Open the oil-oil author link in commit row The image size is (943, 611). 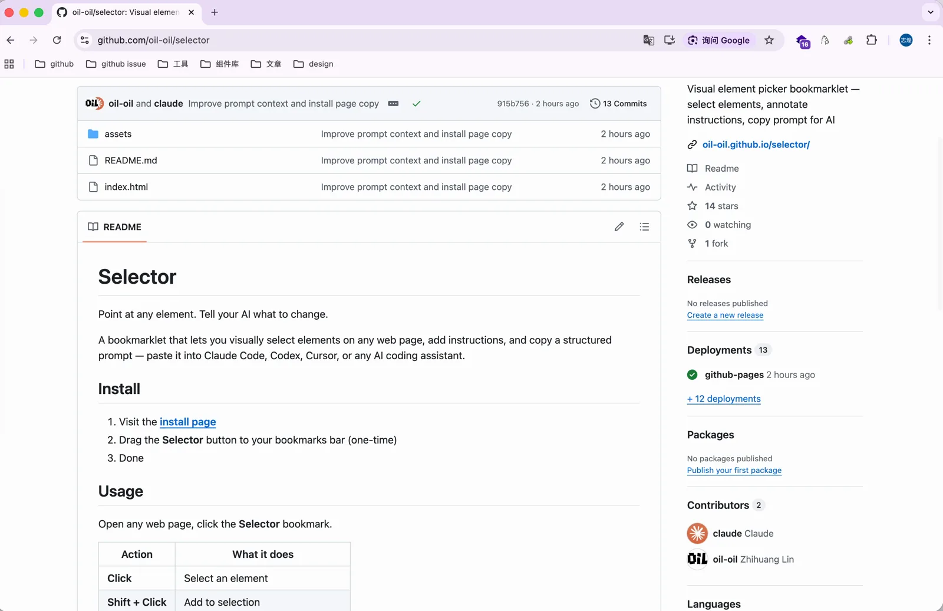[x=121, y=103]
